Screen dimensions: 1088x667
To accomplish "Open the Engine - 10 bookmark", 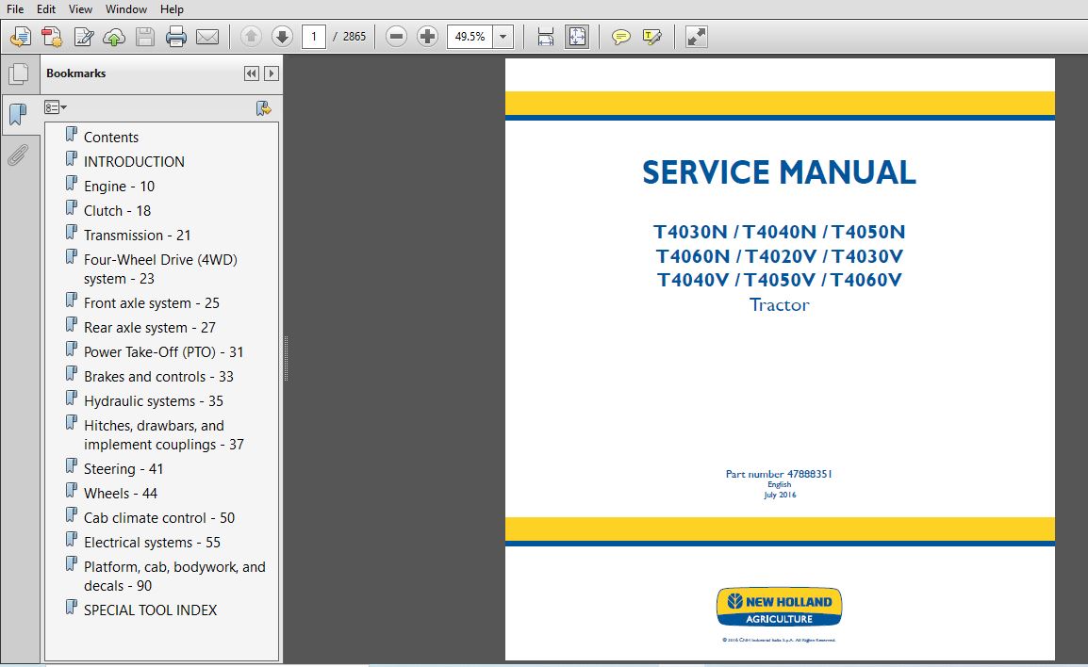I will pyautogui.click(x=120, y=187).
